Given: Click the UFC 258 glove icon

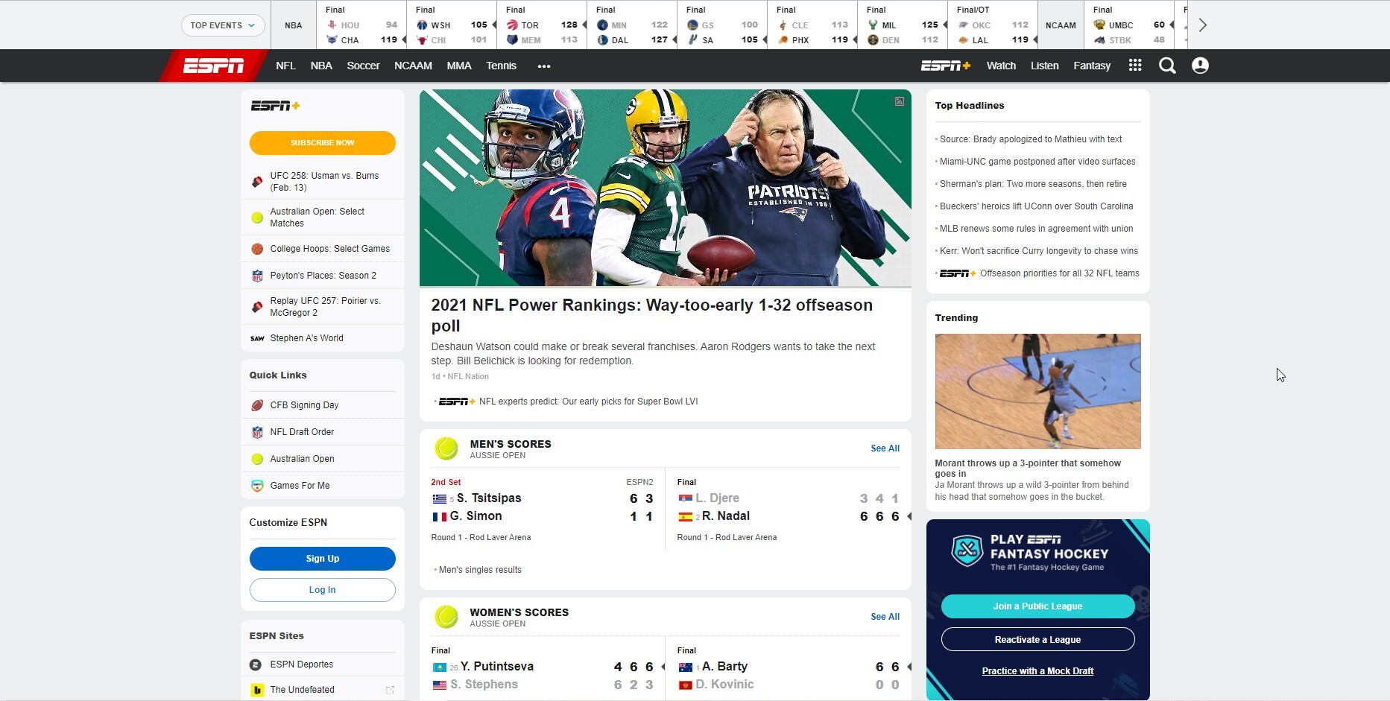Looking at the screenshot, I should (x=257, y=182).
